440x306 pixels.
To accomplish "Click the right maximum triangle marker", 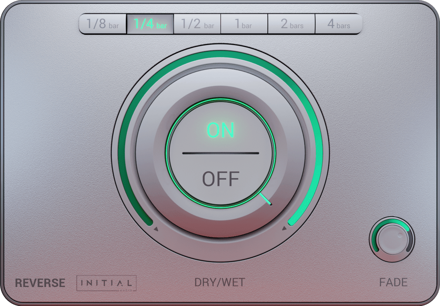I will [284, 229].
